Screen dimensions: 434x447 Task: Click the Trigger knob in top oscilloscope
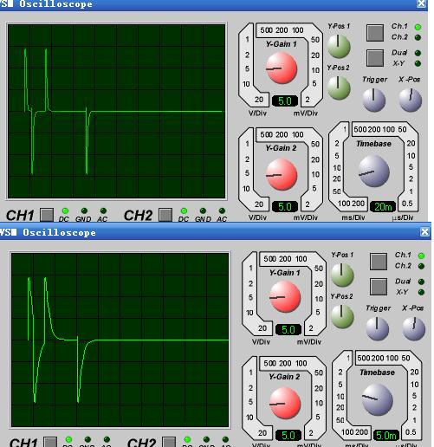[x=373, y=100]
